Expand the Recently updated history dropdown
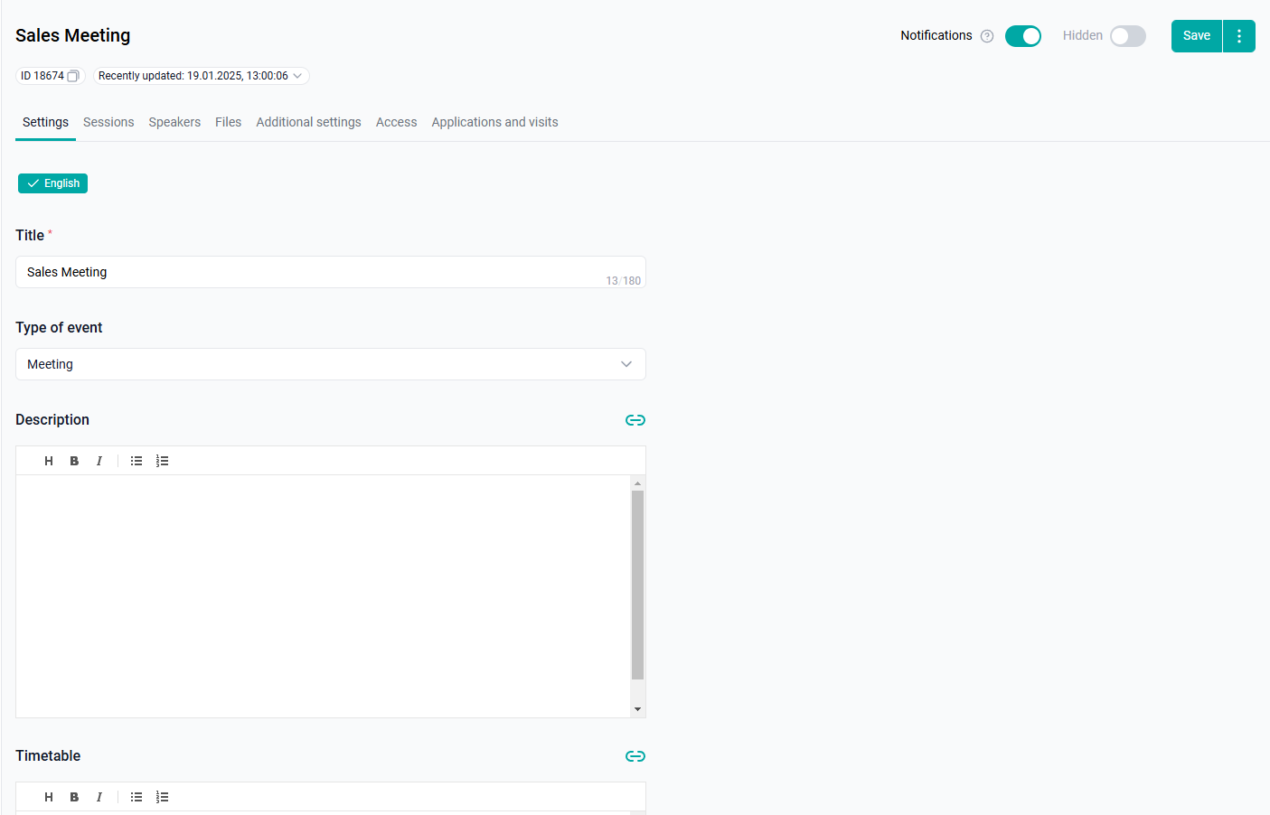Screen dimensions: 1270x815 click(x=201, y=76)
